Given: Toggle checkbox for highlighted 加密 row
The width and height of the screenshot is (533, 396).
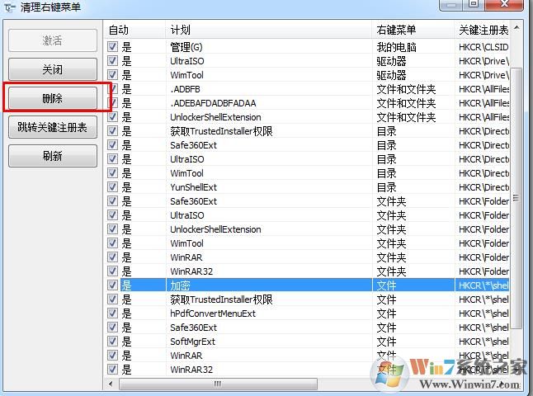Looking at the screenshot, I should (x=112, y=285).
